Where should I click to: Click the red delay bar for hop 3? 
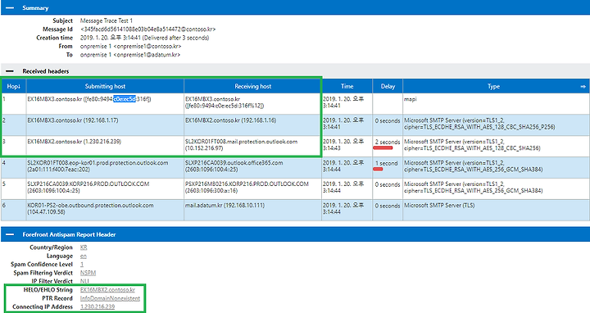383,147
